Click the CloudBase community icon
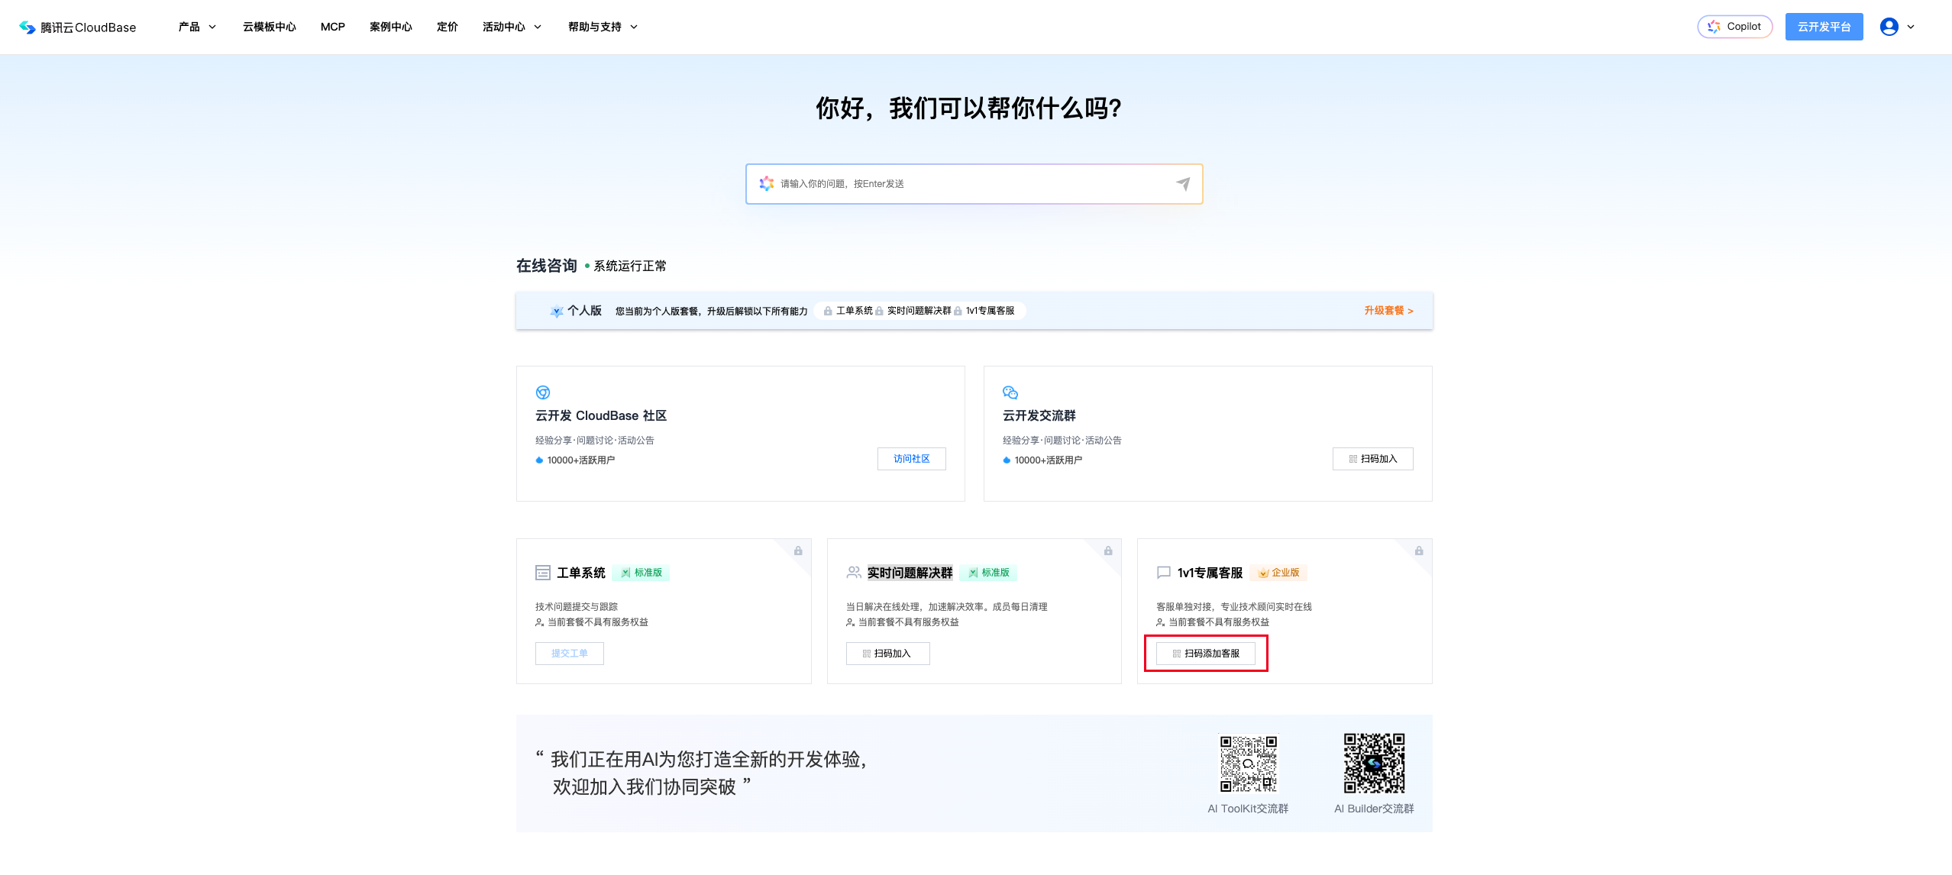The image size is (1952, 875). pos(543,392)
